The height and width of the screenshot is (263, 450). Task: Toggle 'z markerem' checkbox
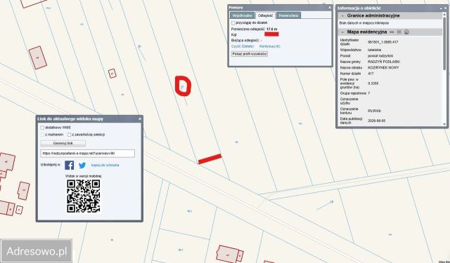click(x=42, y=135)
